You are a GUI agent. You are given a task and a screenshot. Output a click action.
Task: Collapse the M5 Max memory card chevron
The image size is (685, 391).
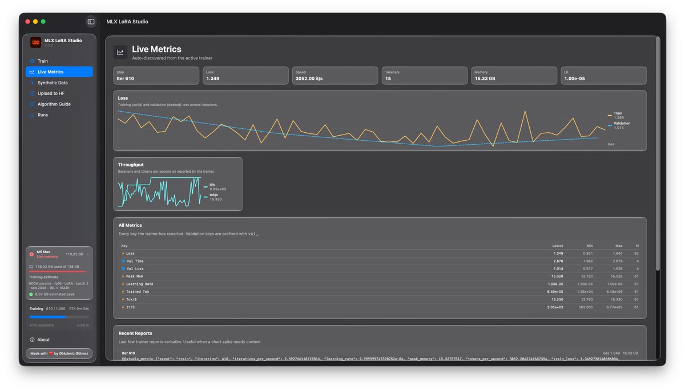(x=88, y=254)
